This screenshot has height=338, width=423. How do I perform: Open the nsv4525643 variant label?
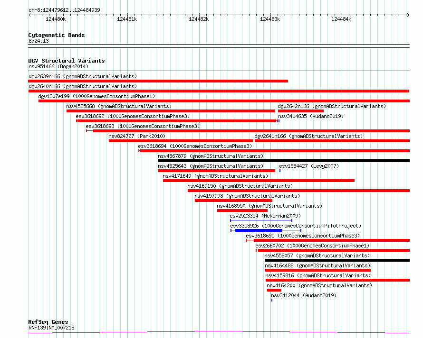pos(211,166)
